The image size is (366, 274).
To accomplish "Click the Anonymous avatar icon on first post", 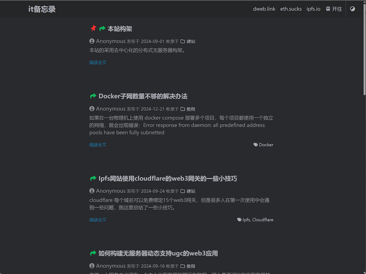I will (91, 41).
